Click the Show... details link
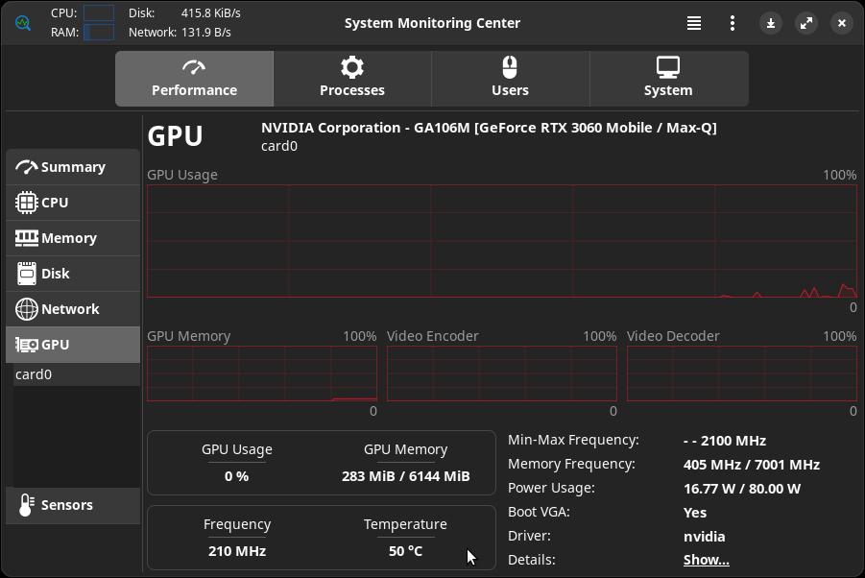 pyautogui.click(x=706, y=560)
